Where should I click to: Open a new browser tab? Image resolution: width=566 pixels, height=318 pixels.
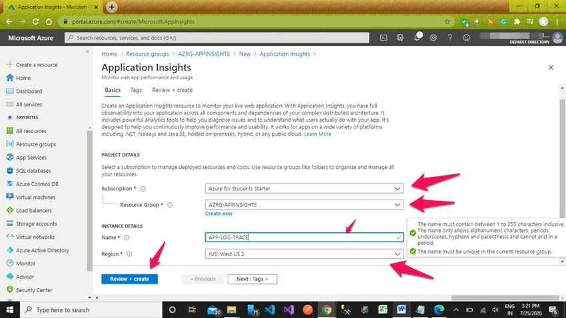pos(112,7)
